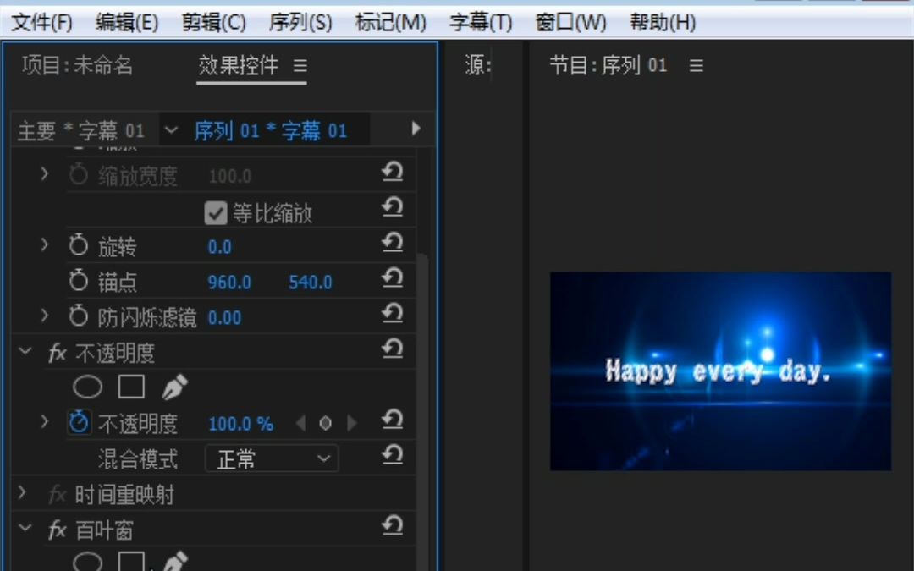Open the 字幕 menu
914x571 pixels.
click(480, 22)
